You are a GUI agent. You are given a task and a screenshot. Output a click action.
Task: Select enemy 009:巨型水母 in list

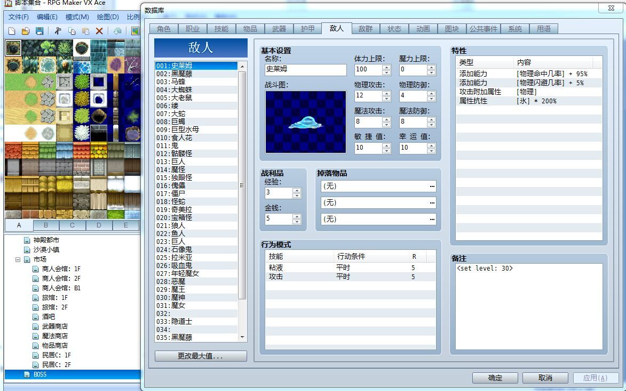click(196, 129)
